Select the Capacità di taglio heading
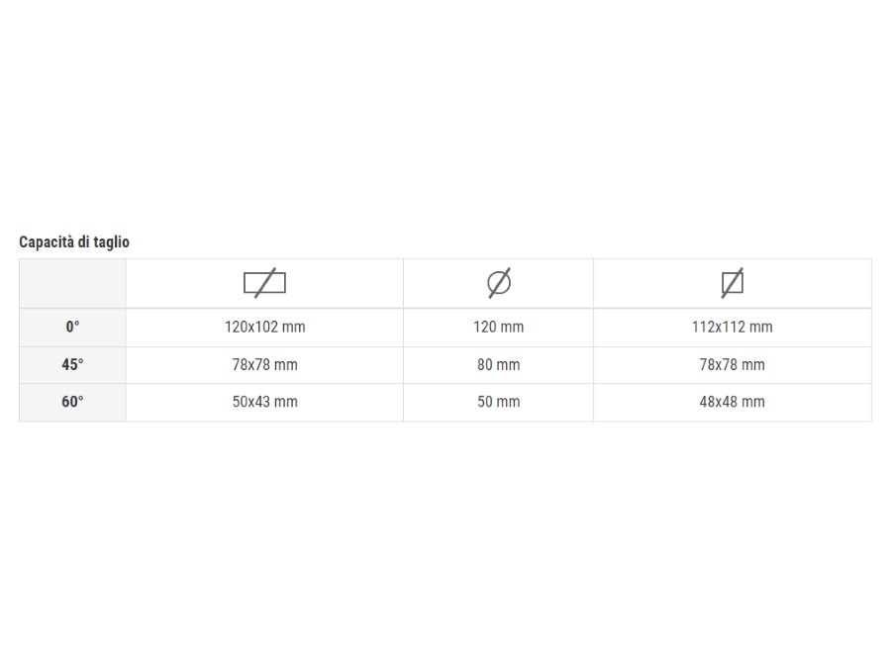Image resolution: width=891 pixels, height=668 pixels. 74,242
